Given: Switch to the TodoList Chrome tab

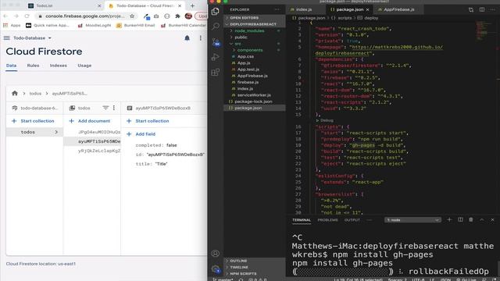Looking at the screenshot, I should (x=64, y=5).
